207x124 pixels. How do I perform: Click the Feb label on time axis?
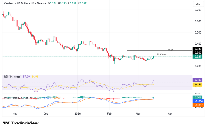click(109, 113)
